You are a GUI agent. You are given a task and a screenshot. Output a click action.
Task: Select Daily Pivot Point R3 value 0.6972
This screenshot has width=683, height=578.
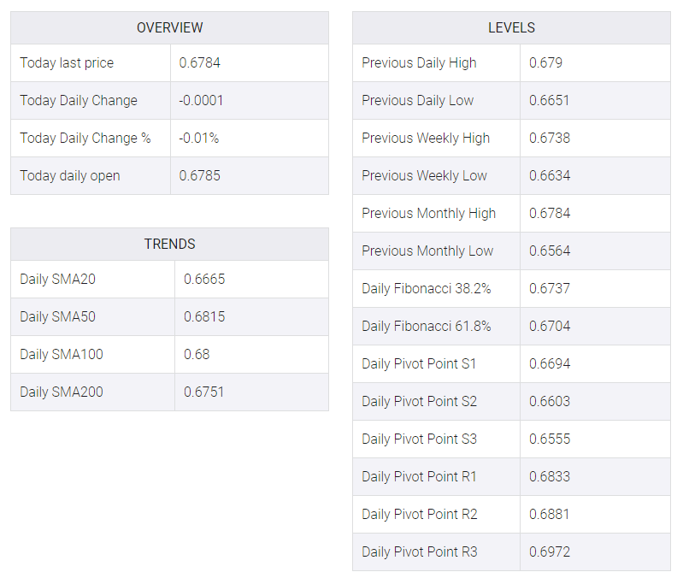point(550,551)
